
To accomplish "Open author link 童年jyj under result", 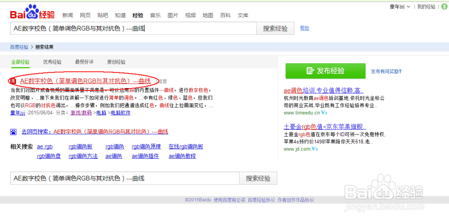I will (x=18, y=113).
